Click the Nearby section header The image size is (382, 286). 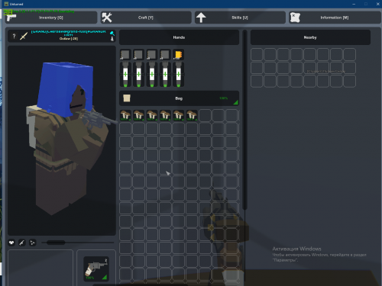(x=310, y=37)
